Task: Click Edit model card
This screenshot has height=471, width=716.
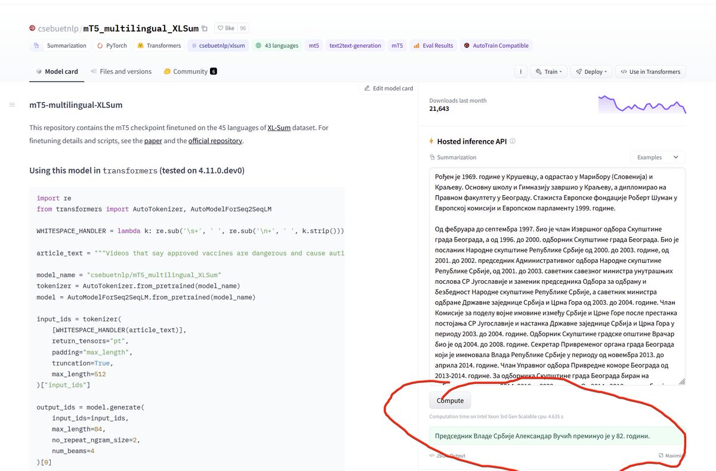Action: click(388, 88)
